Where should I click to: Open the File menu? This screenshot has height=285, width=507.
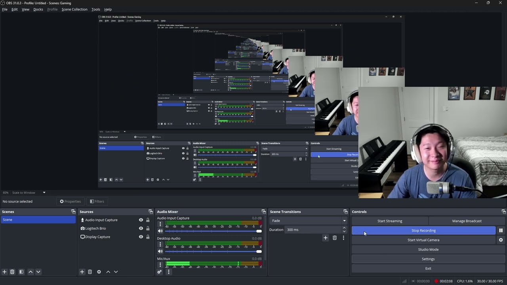(5, 9)
